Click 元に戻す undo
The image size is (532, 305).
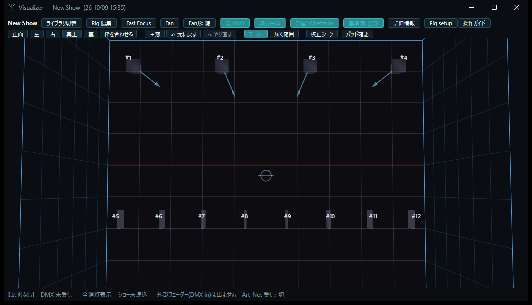184,34
